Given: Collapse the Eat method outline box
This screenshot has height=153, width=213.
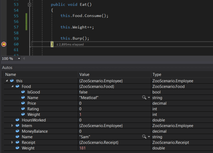Looking at the screenshot, I should (30, 5).
